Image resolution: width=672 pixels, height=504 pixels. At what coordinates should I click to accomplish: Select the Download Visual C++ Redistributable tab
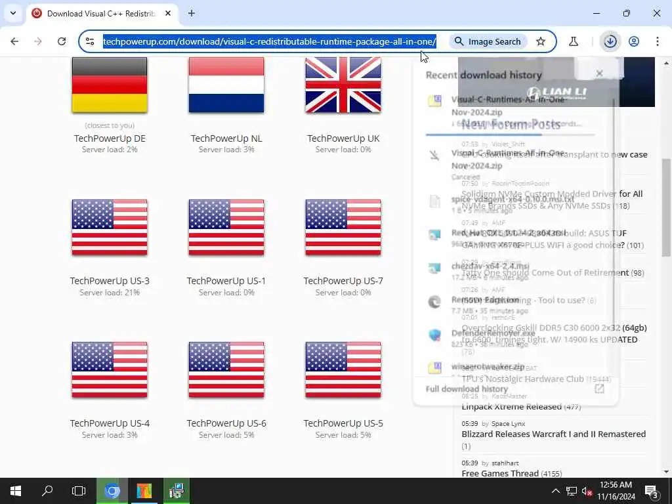pyautogui.click(x=101, y=14)
